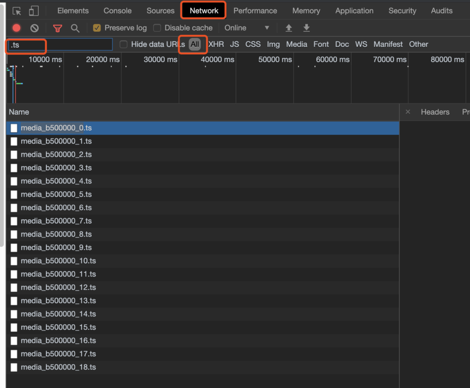Screen dimensions: 470x388
Task: Select request media_b500000_1.ts
Action: point(202,141)
